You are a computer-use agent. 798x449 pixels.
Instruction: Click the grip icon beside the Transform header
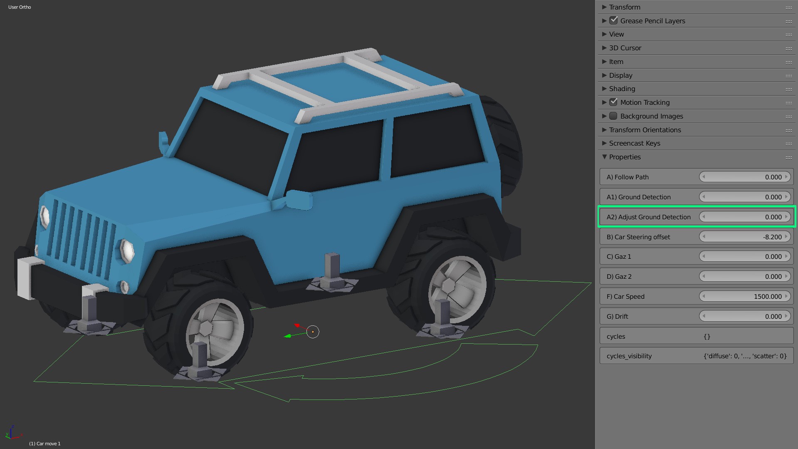[789, 7]
